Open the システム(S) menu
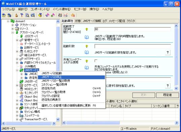The height and width of the screenshot is (132, 181). point(9,9)
